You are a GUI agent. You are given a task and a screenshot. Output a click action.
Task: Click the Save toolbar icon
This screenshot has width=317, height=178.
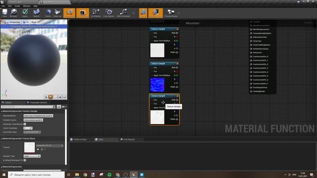4,13
